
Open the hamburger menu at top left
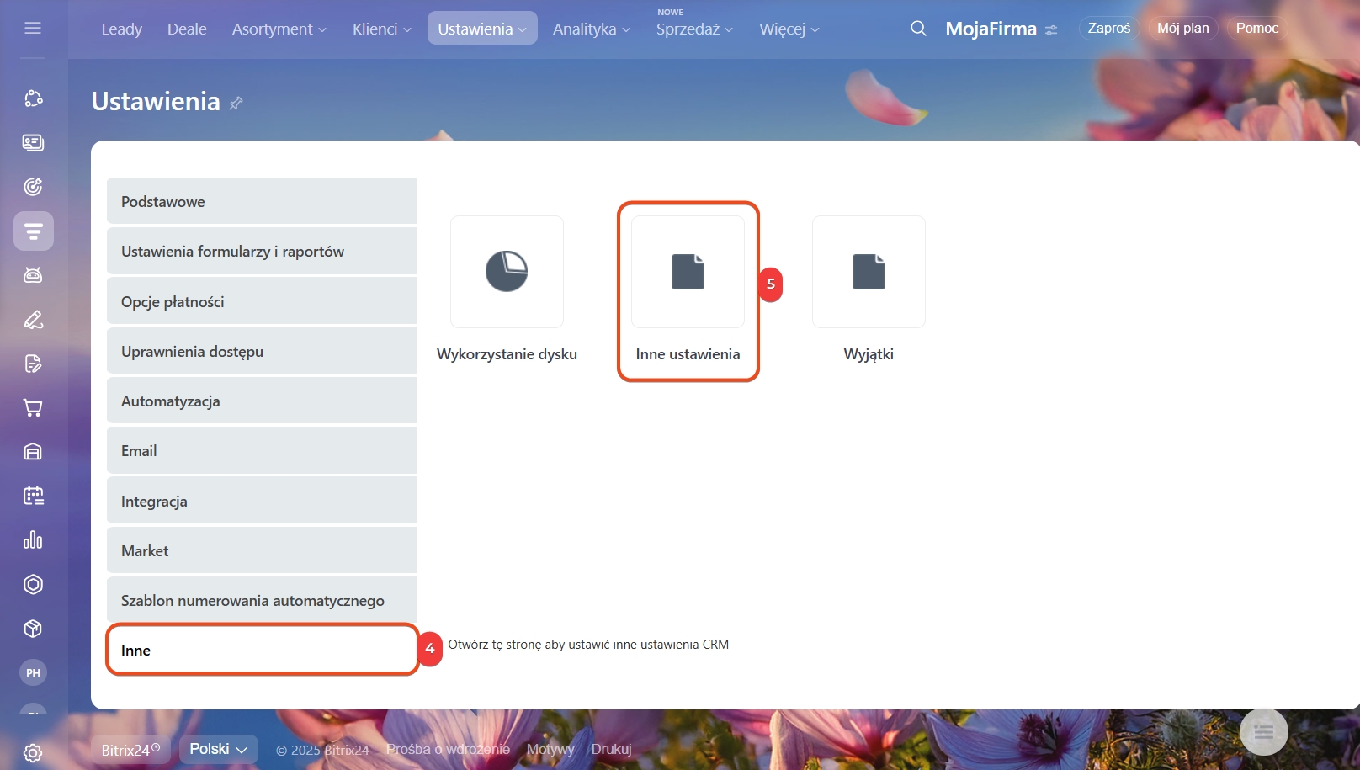[x=33, y=28]
